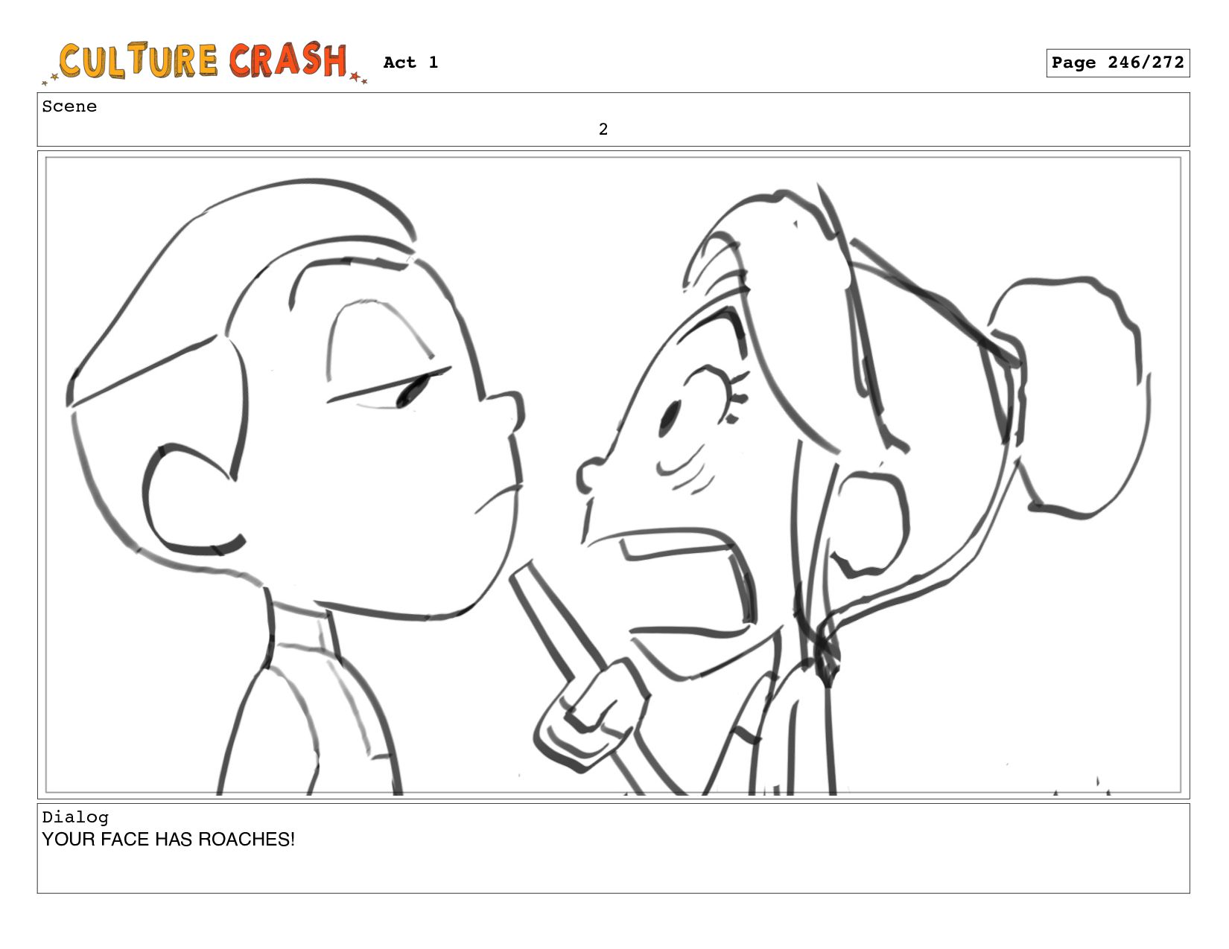Screen dimensions: 1229x949
Task: Click the 'Scene' field label
Action: (69, 106)
